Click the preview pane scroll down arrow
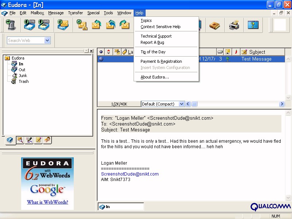Image resolution: width=292 pixels, height=219 pixels. click(288, 197)
